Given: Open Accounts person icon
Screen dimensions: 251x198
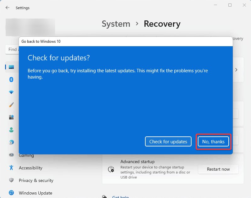Looking at the screenshot, I should pyautogui.click(x=11, y=130).
